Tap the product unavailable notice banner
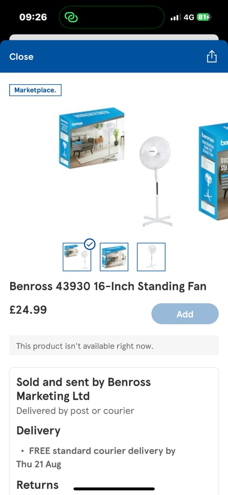 pyautogui.click(x=114, y=346)
